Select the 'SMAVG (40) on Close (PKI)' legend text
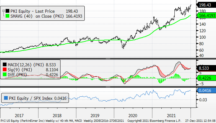 point(37,16)
